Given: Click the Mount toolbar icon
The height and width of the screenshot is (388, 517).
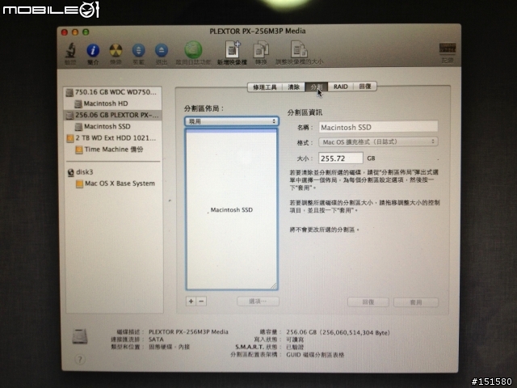Looking at the screenshot, I should pos(138,50).
